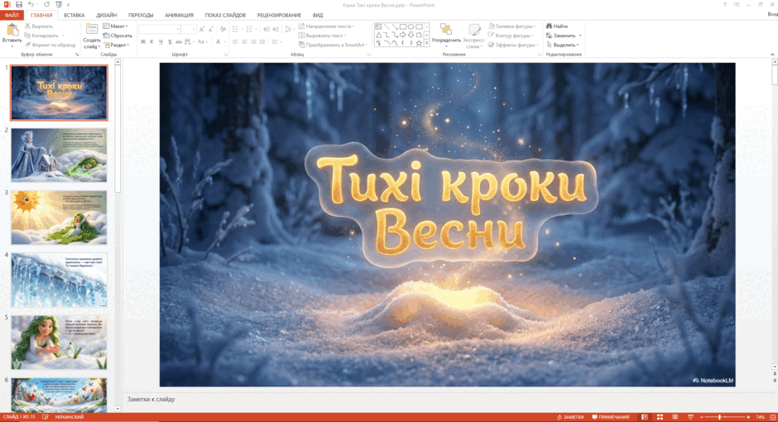
Task: Select the star shape in the shapes gallery
Action: pos(420,43)
